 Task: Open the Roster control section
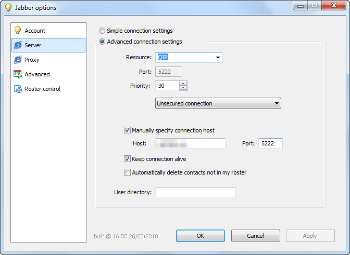point(42,89)
